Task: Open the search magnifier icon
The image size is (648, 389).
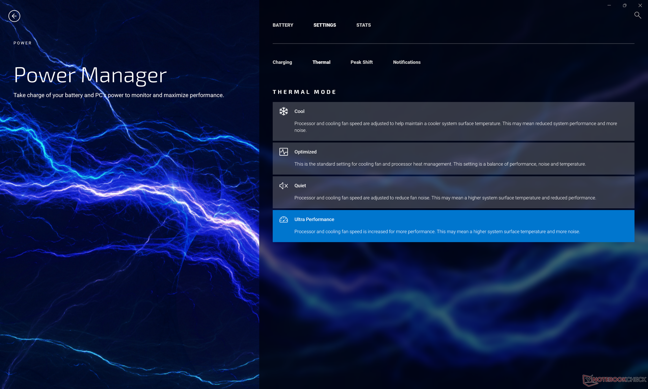Action: tap(637, 15)
